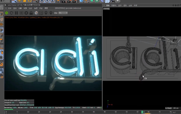Select the pick material pin icon
Screen dimensions: 181x114
51,13
